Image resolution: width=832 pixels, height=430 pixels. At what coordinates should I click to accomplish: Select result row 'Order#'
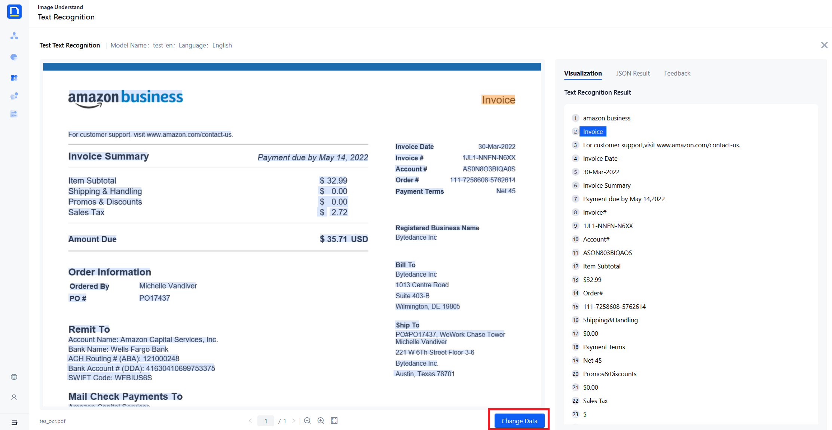tap(593, 293)
